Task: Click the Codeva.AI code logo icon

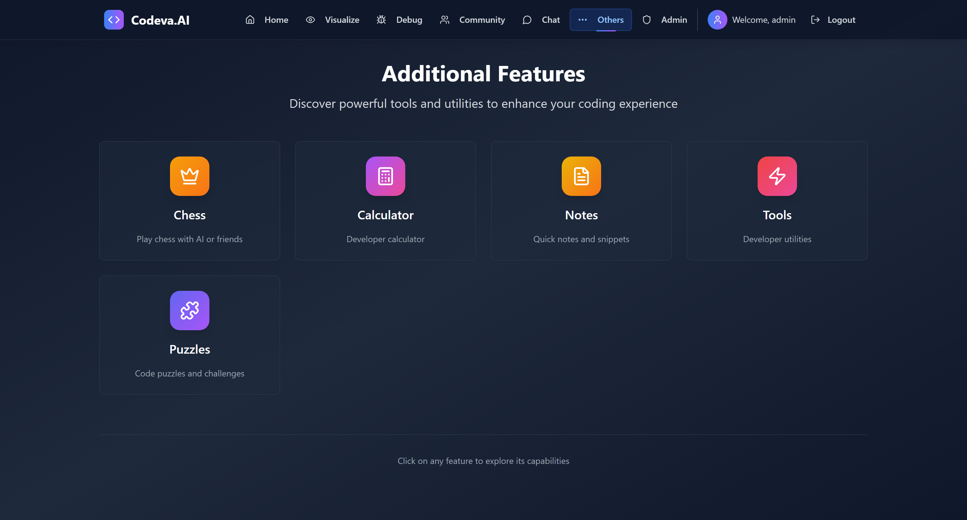Action: 114,20
